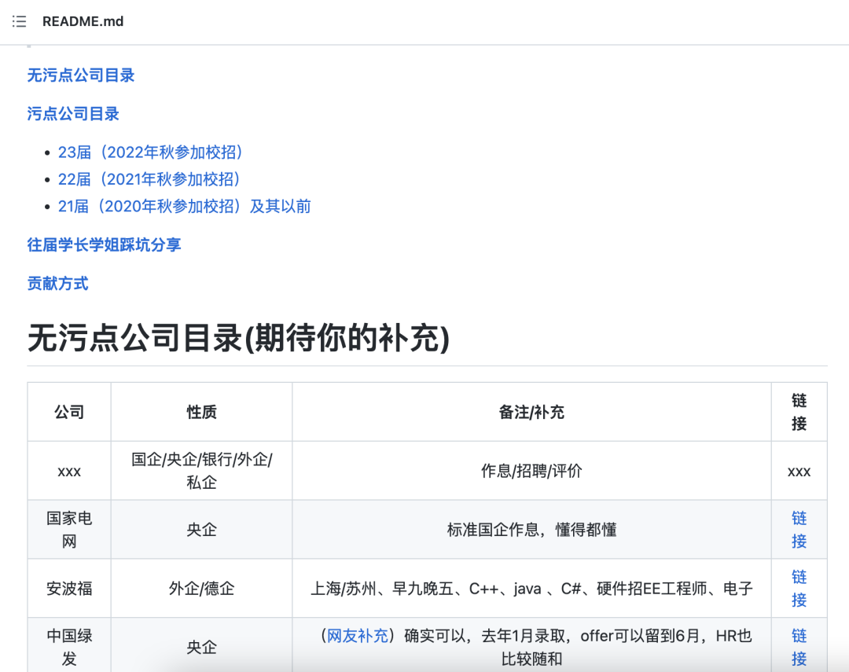Click the 无污点公司目录(期待你的补充) heading
This screenshot has height=672, width=849.
click(239, 338)
